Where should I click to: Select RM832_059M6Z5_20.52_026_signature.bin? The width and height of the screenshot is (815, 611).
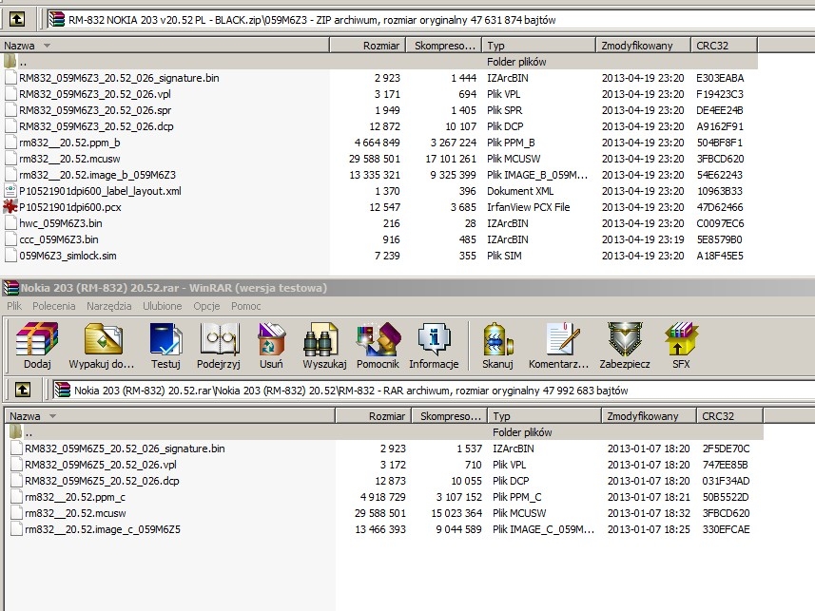coord(125,449)
